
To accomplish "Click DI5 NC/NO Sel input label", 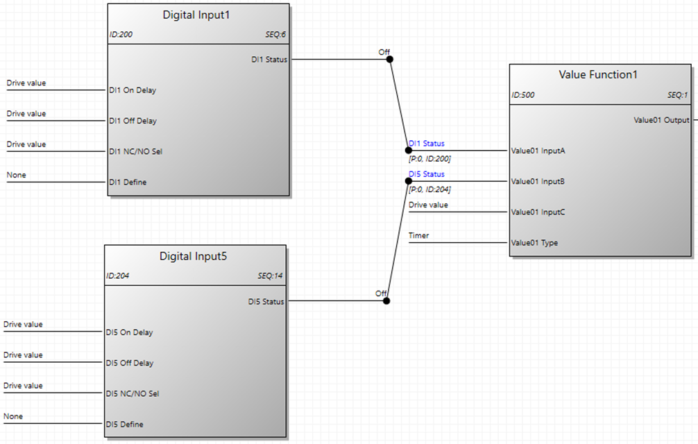I will pyautogui.click(x=133, y=394).
